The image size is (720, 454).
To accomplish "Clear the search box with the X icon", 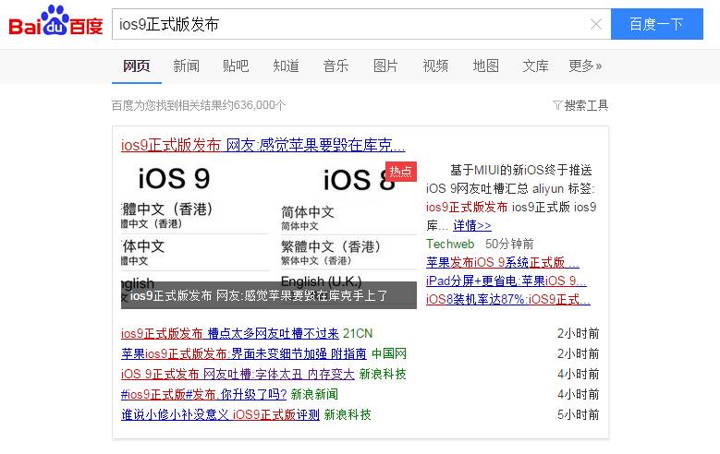I will click(596, 24).
